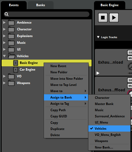Expand the Character folder

tap(4, 29)
